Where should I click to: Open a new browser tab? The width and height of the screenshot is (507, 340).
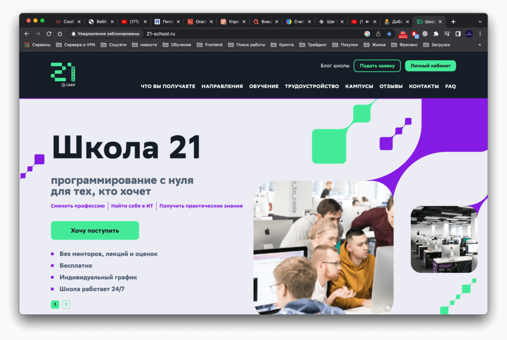[x=453, y=22]
